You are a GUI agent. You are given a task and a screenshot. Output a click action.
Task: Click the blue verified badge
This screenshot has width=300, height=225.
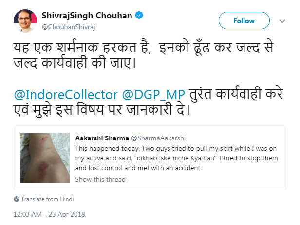[x=140, y=15]
